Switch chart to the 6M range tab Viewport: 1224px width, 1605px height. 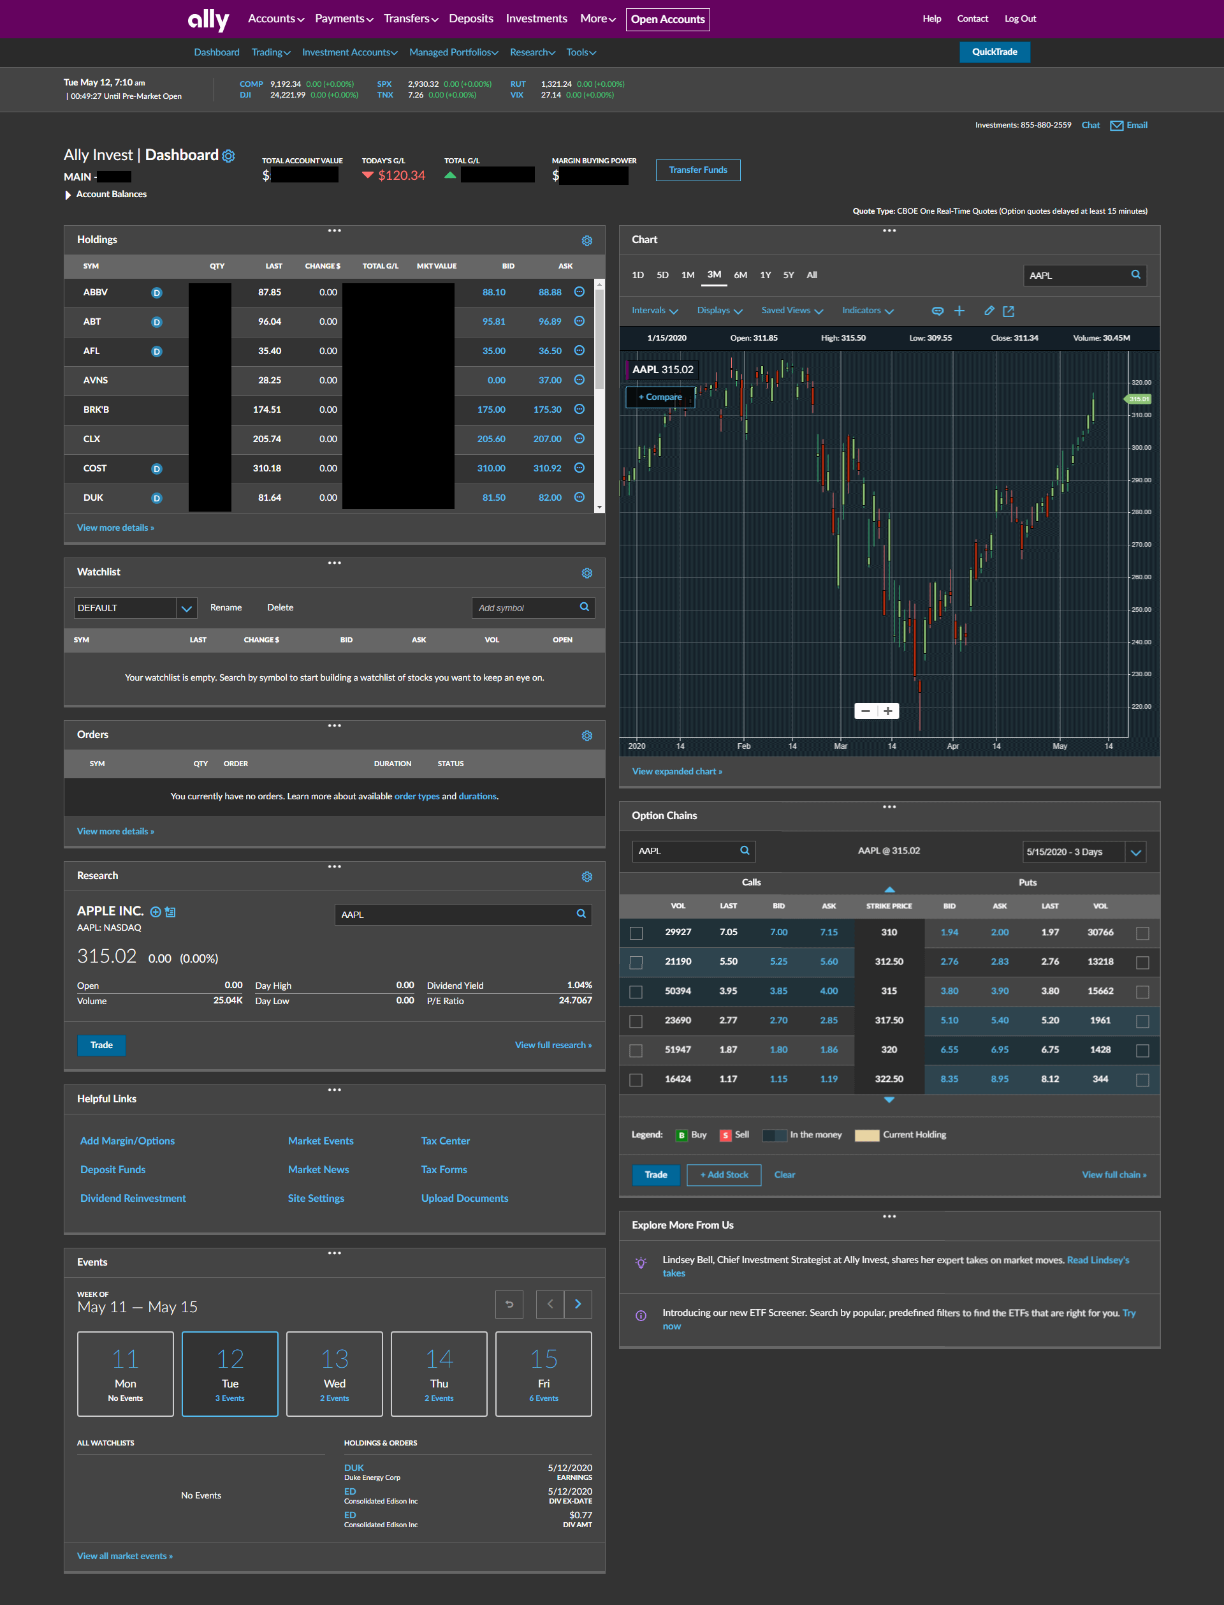pos(740,275)
